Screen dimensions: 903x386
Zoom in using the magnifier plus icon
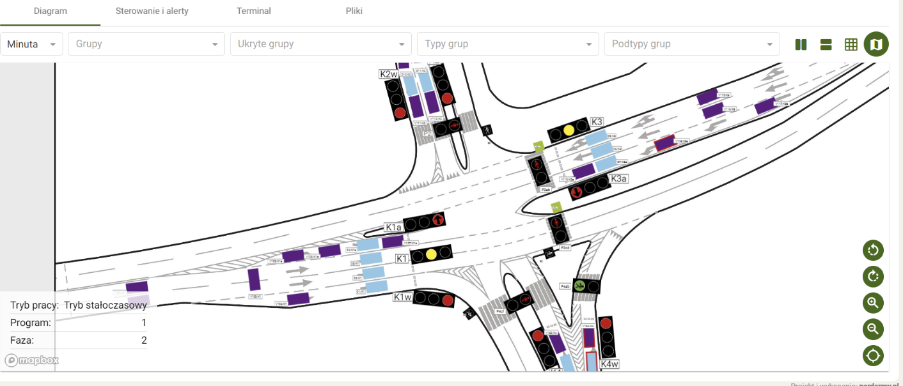(873, 302)
